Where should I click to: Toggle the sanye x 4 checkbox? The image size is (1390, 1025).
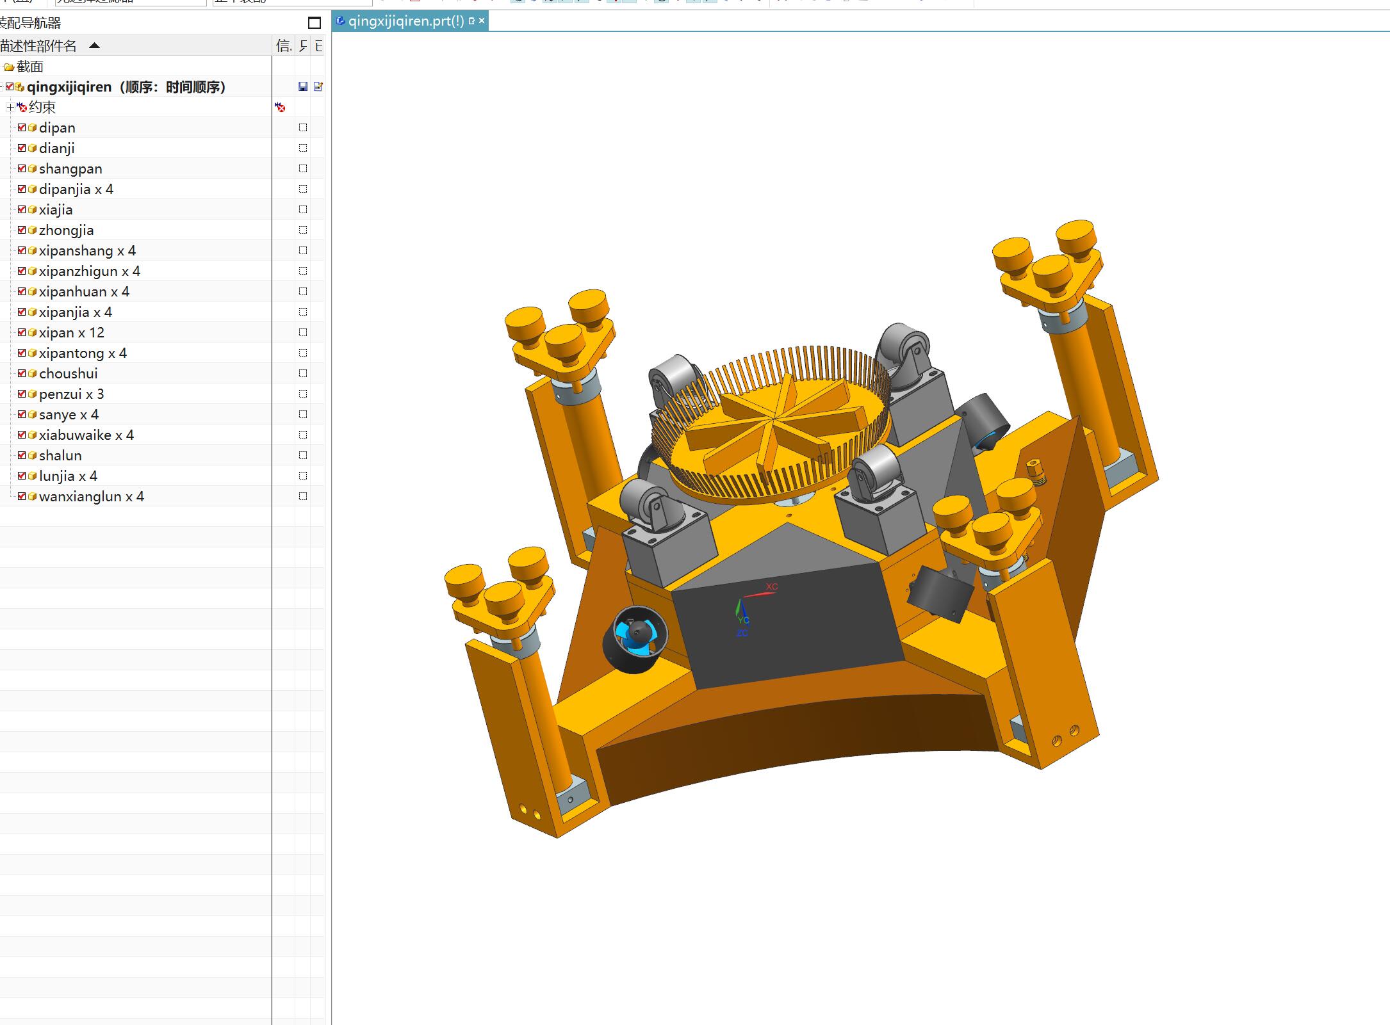(22, 414)
